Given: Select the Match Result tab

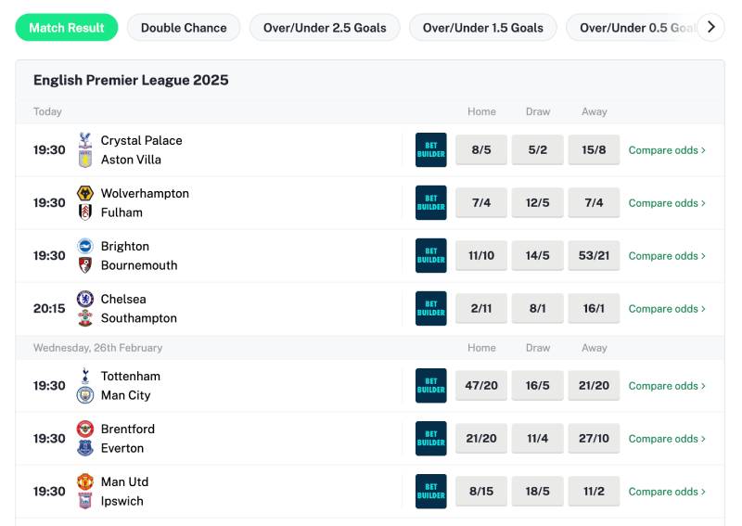Looking at the screenshot, I should [x=67, y=28].
